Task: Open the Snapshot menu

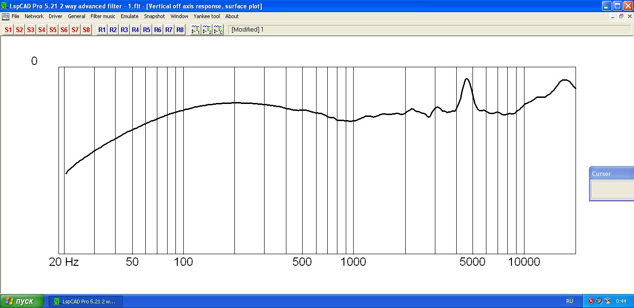Action: coord(154,16)
